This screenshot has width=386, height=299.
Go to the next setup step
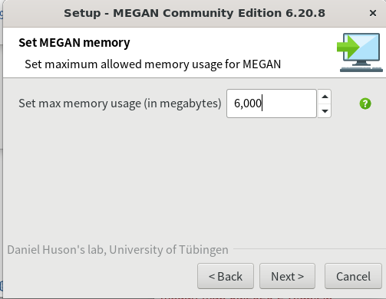pyautogui.click(x=287, y=276)
